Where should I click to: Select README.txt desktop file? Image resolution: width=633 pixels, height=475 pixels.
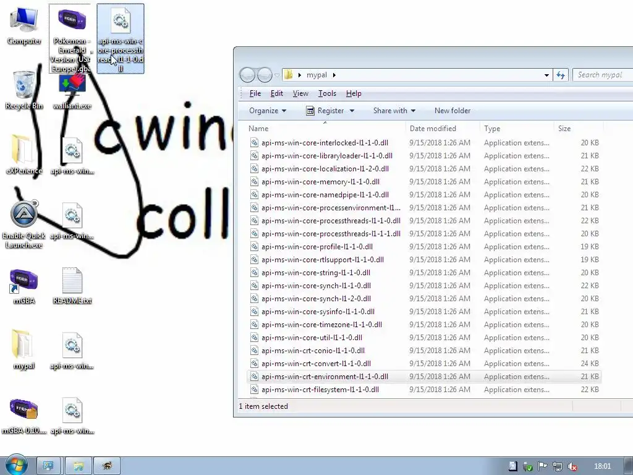(72, 286)
